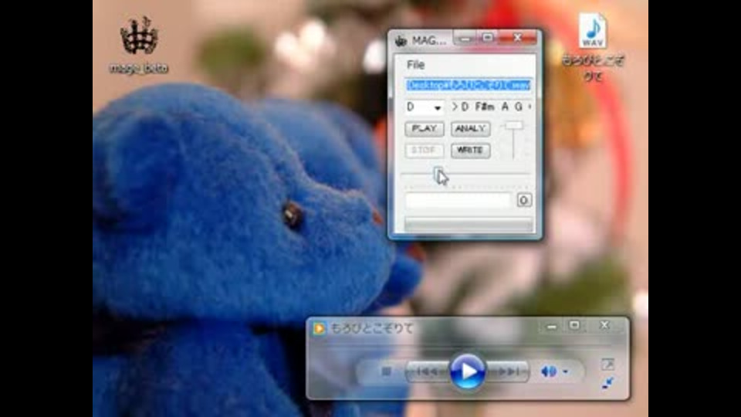Click the highlighted Desktop file path field
Image resolution: width=741 pixels, height=417 pixels.
pyautogui.click(x=468, y=85)
